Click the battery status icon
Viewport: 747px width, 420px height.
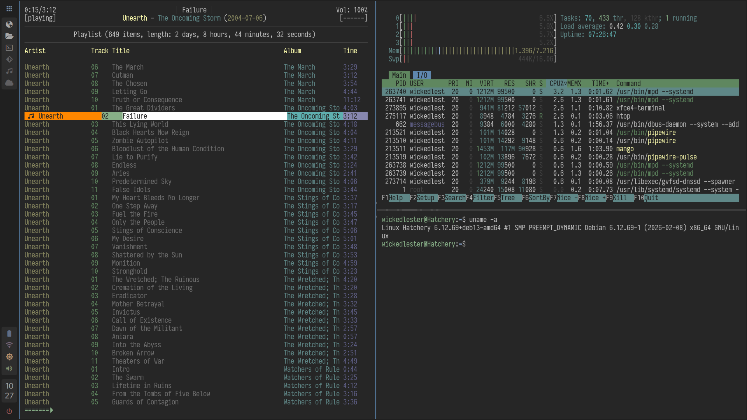click(x=9, y=334)
